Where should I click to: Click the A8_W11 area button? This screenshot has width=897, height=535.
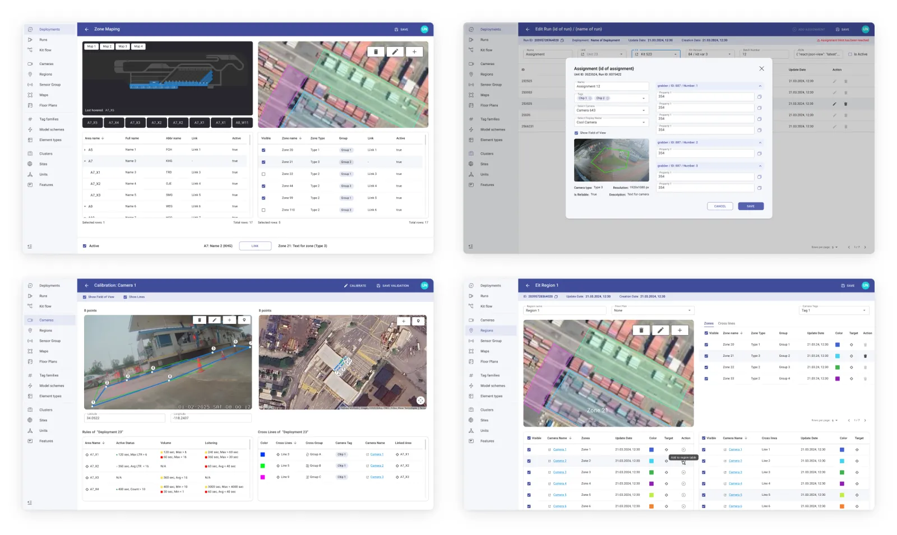[242, 122]
